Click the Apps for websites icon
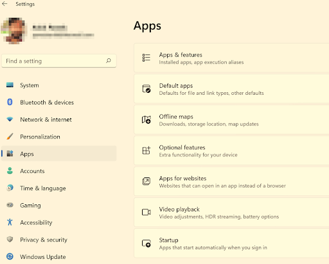 coord(147,181)
